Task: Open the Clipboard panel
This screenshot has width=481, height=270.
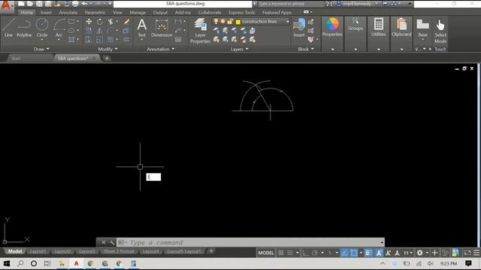Action: point(401,28)
